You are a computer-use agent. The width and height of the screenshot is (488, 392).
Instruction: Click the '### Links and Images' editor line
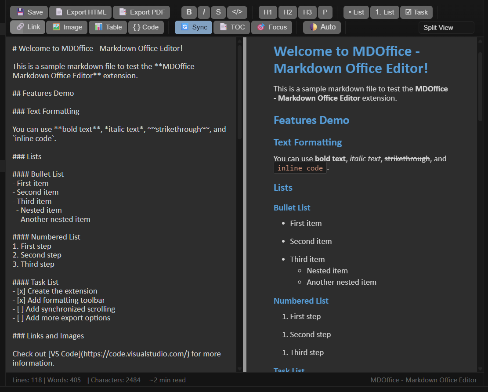click(48, 336)
